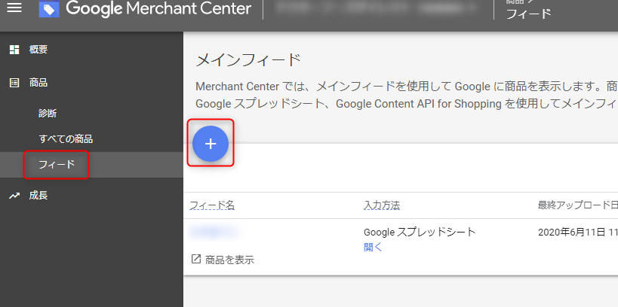Sort by フィード名 column header

pos(212,205)
